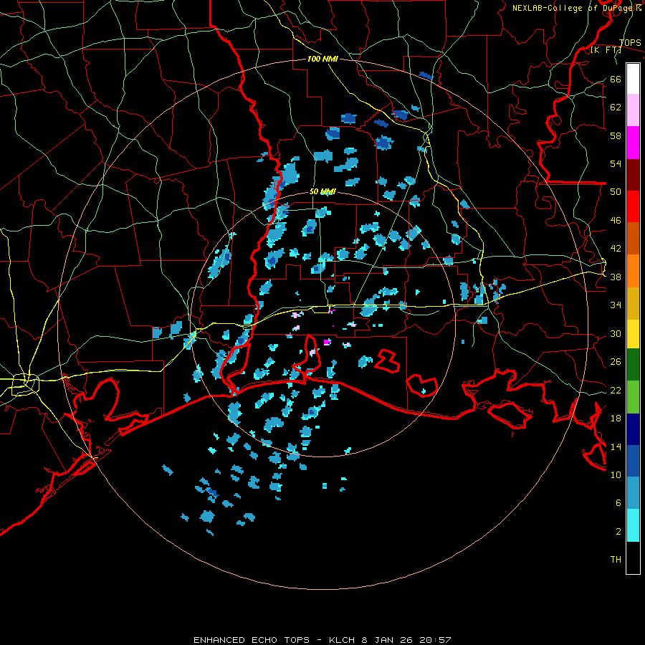Click the dark green 22-26 legend swatch
Viewport: 645px width, 645px height.
click(x=633, y=365)
